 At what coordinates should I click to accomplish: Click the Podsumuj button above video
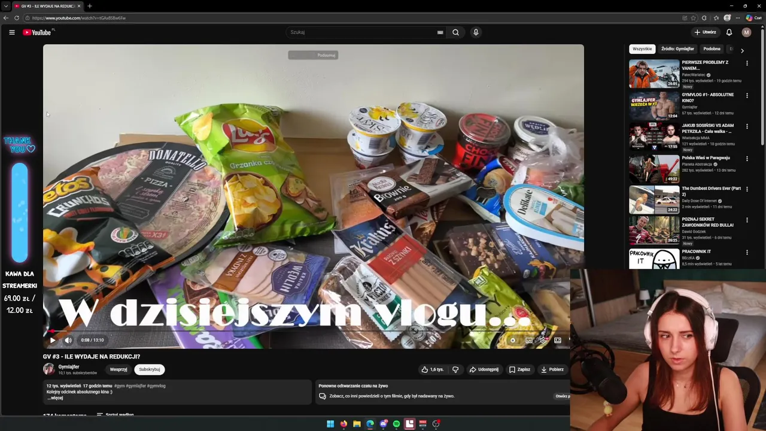[313, 55]
